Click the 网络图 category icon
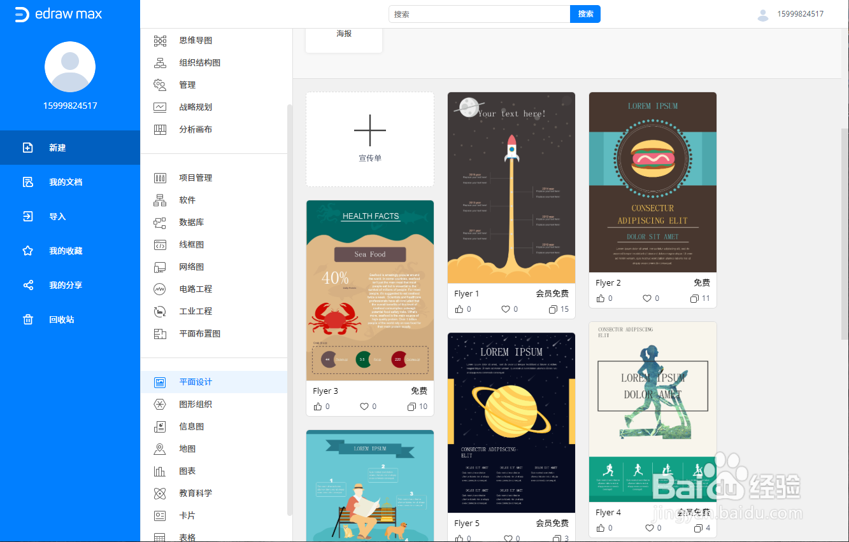 [160, 267]
